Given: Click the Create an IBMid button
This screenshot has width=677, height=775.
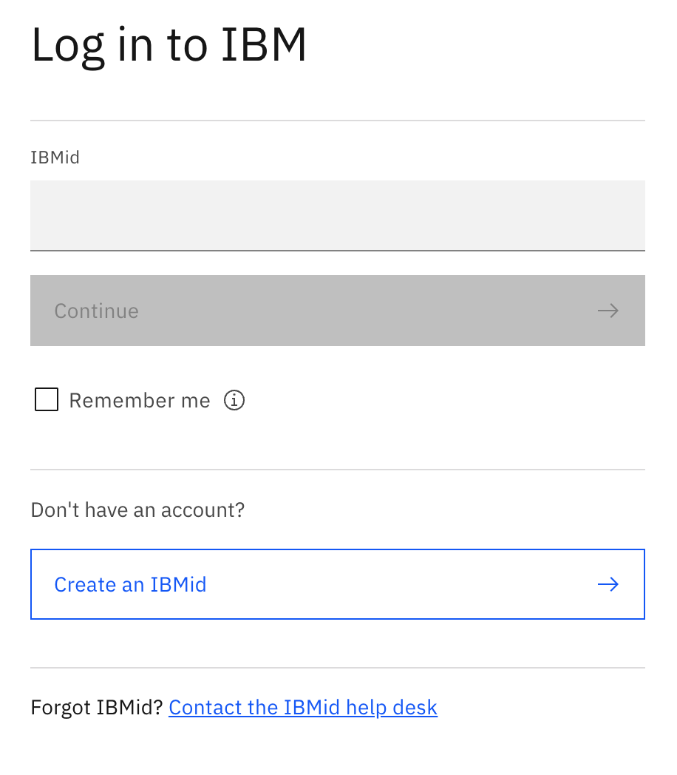Looking at the screenshot, I should (x=338, y=583).
